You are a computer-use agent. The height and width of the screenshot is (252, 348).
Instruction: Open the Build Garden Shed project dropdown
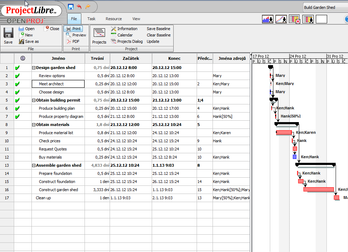click(325, 7)
